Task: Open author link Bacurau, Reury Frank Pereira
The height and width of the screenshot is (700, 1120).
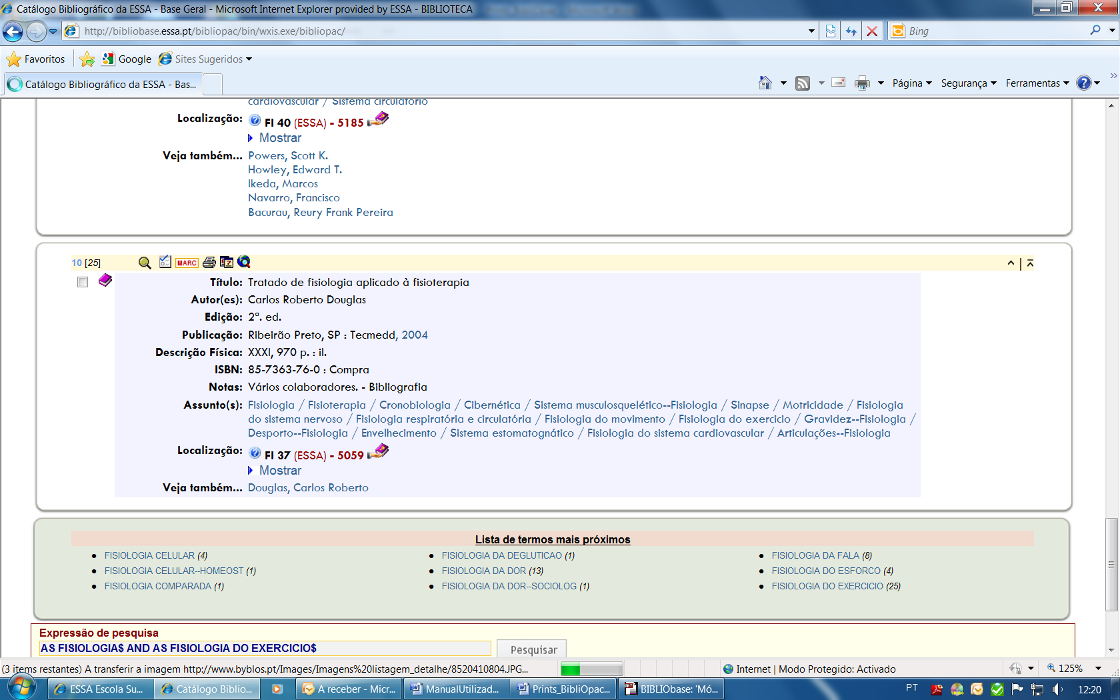Action: point(321,212)
